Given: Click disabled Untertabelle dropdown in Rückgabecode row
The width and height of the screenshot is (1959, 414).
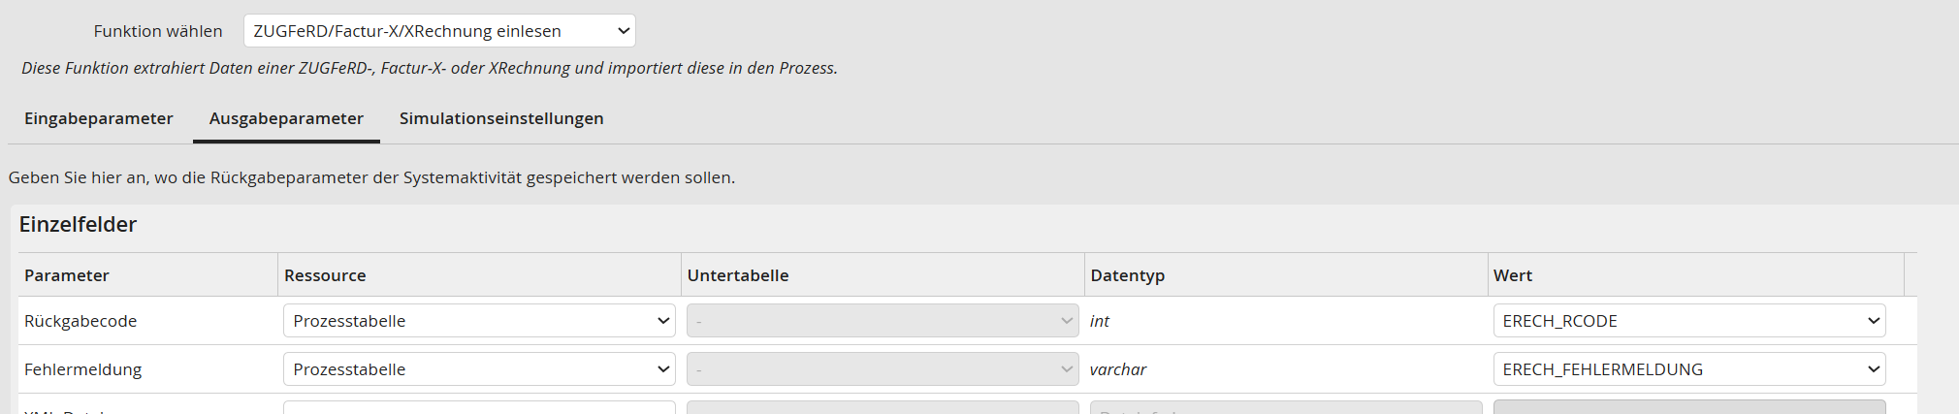Looking at the screenshot, I should point(883,321).
